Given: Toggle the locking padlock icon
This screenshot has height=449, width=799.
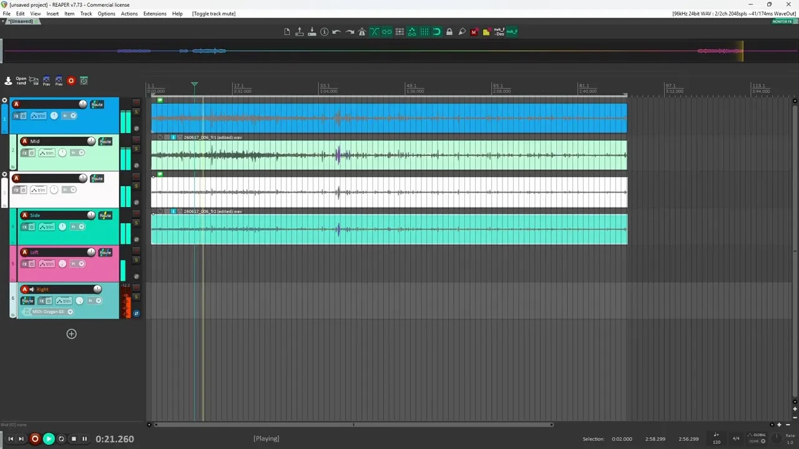Looking at the screenshot, I should point(449,32).
